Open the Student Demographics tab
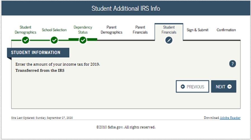Image resolution: width=251 pixels, height=140 pixels. click(25, 30)
